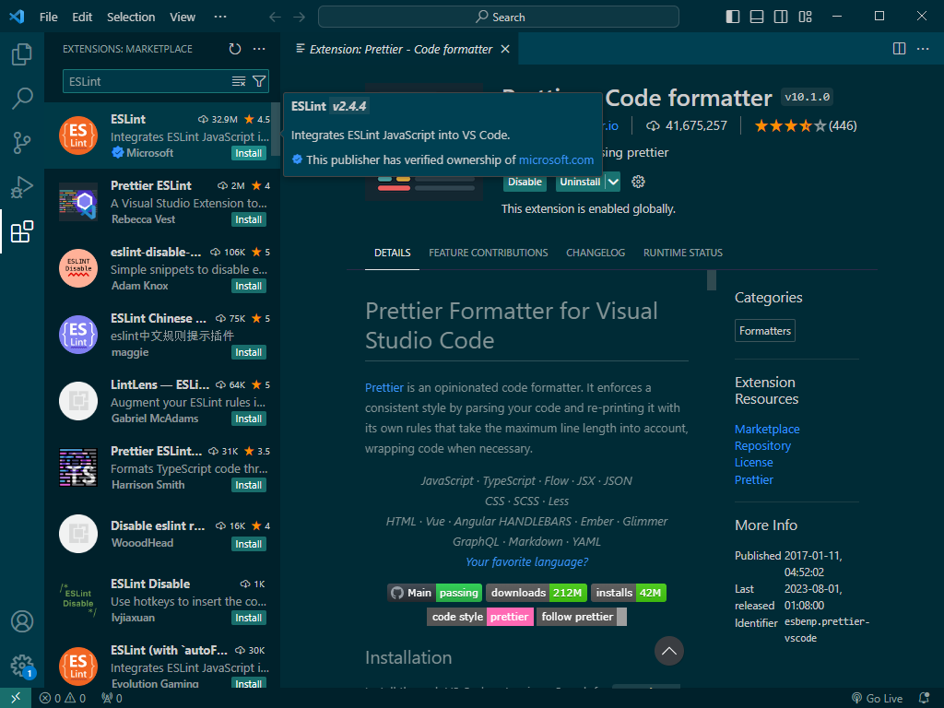
Task: Start Go Live server
Action: pyautogui.click(x=878, y=699)
